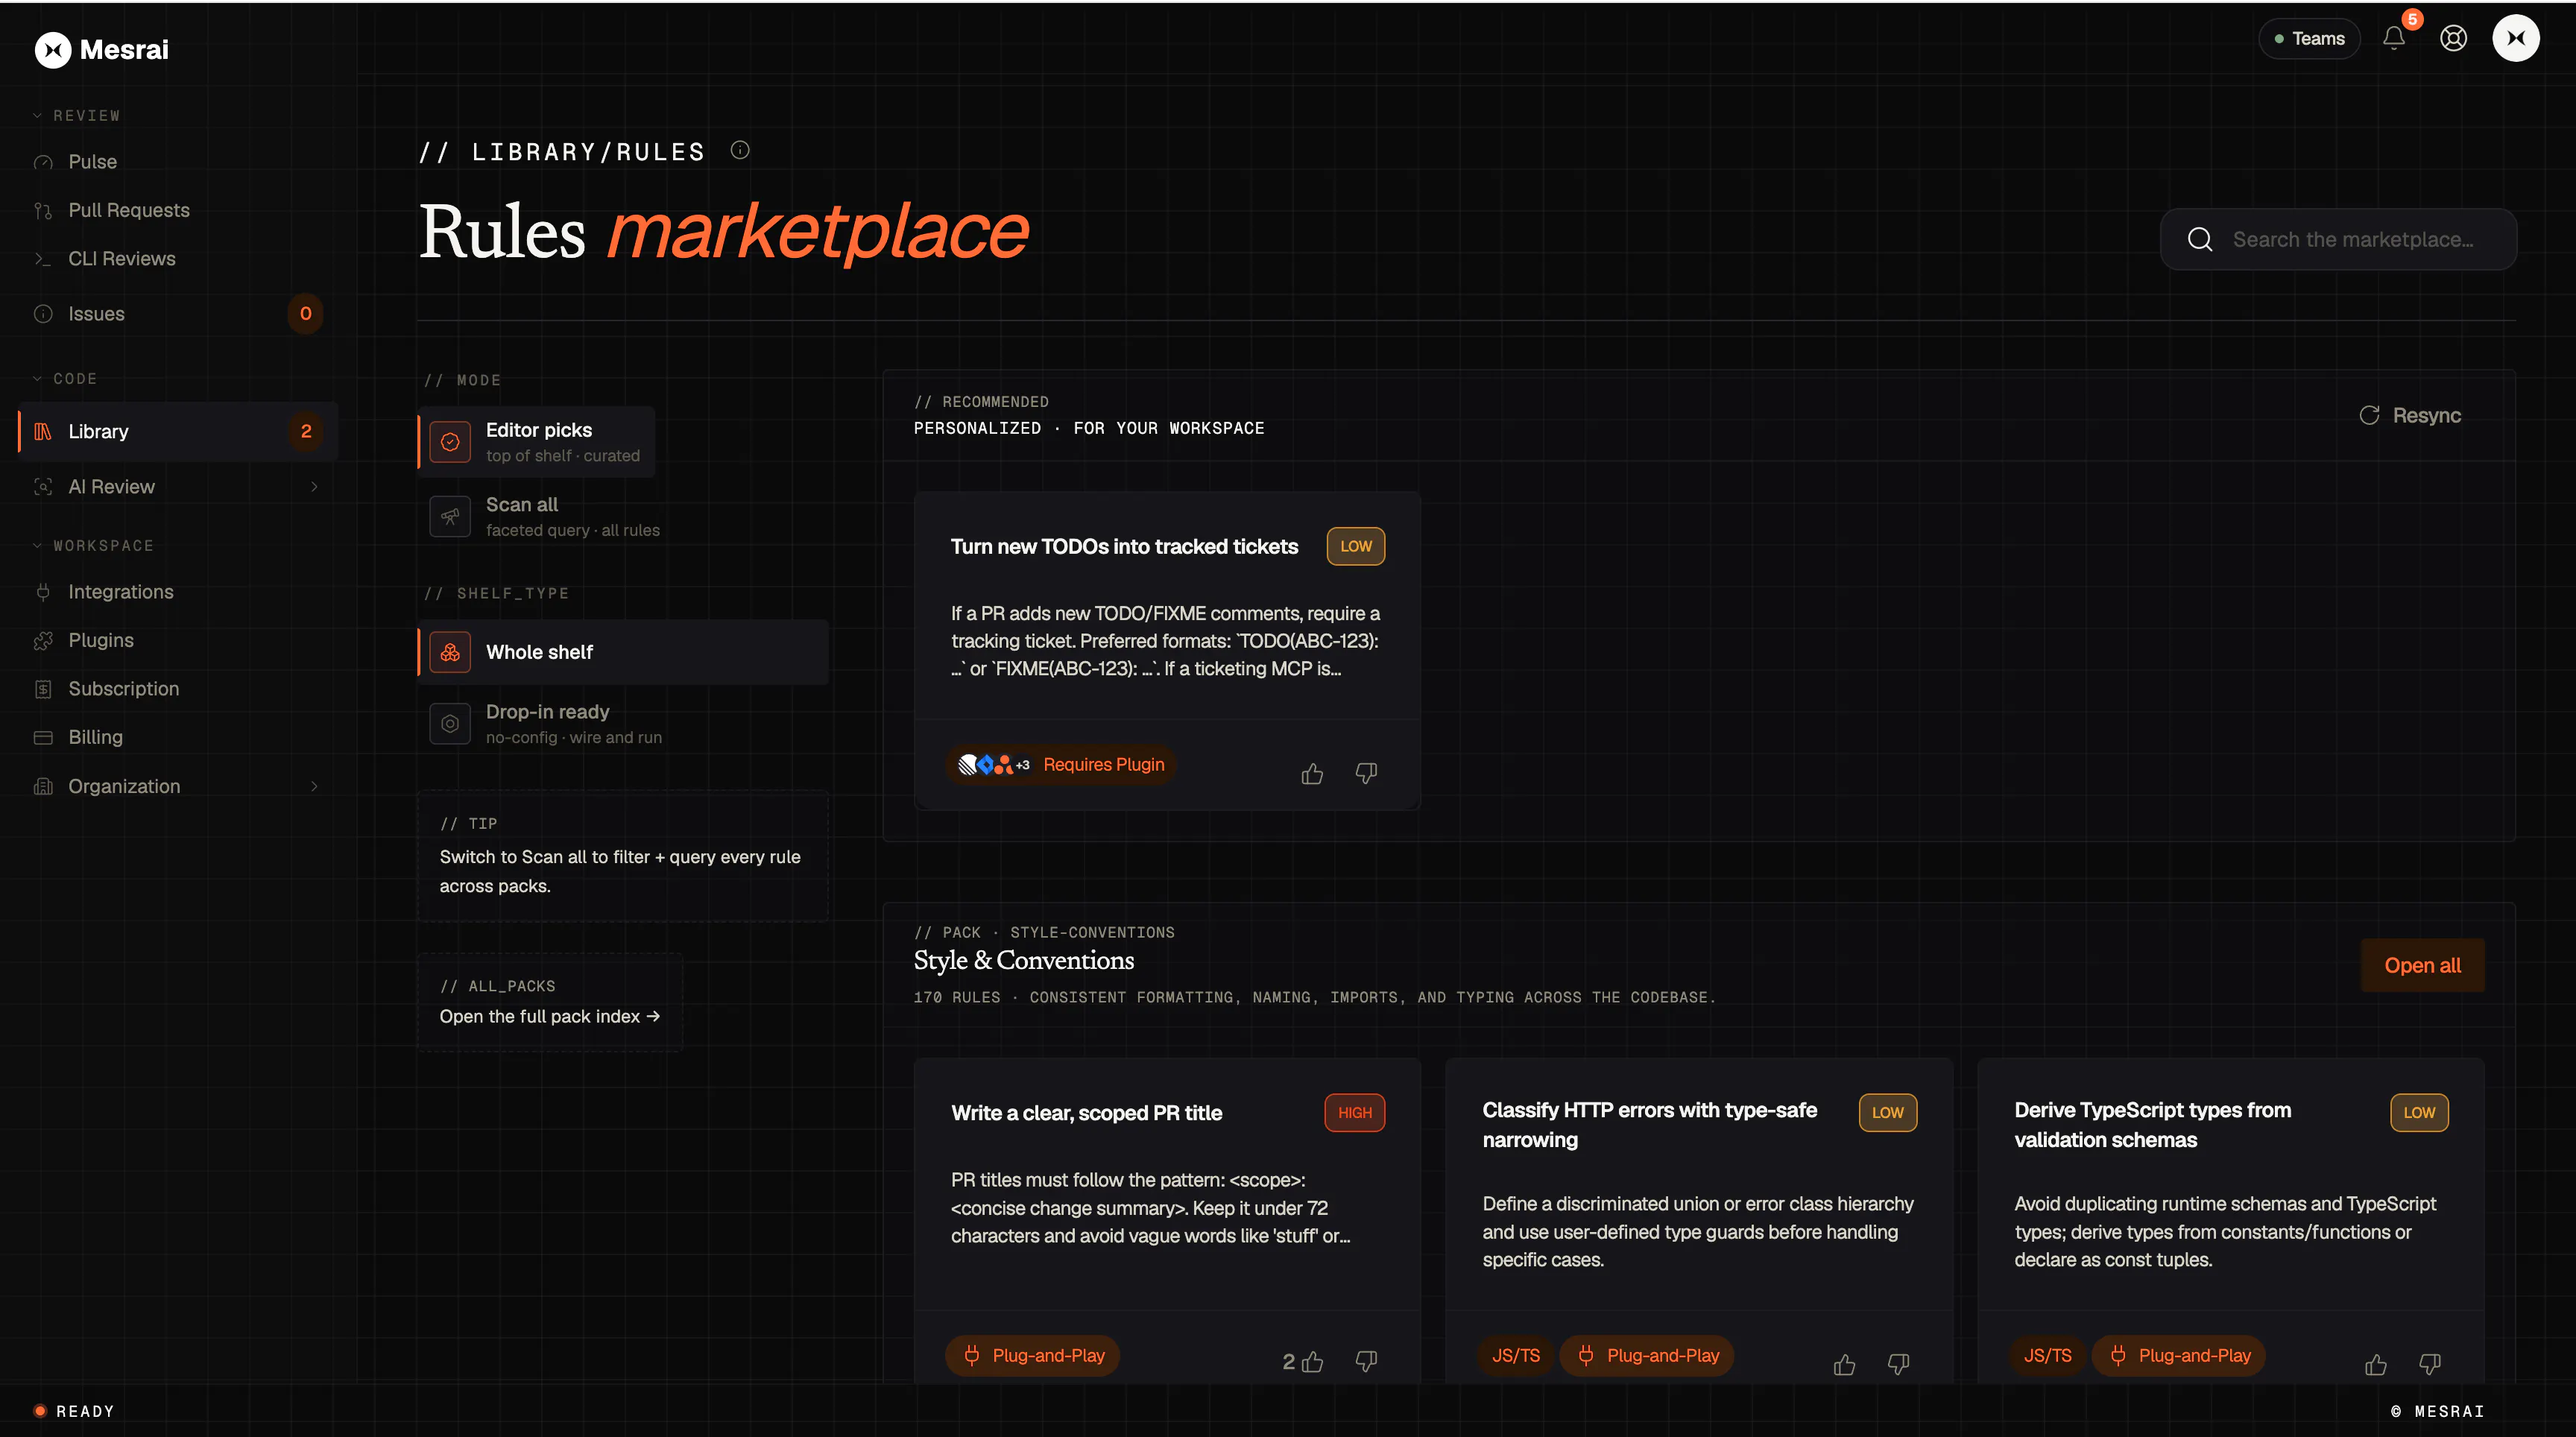Expand the AI Review submenu chevron

[314, 487]
